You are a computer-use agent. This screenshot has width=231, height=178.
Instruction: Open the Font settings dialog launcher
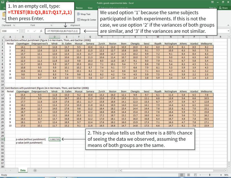point(51,25)
